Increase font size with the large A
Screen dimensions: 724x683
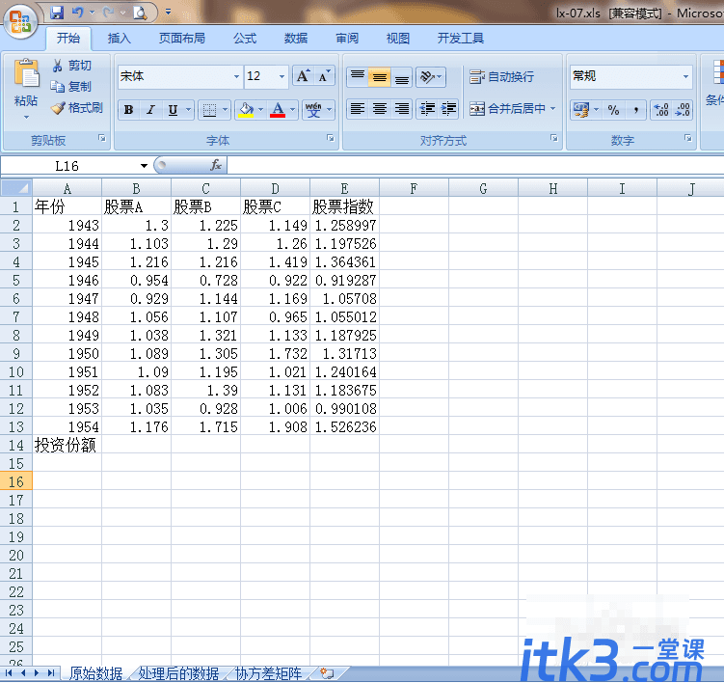click(x=304, y=76)
